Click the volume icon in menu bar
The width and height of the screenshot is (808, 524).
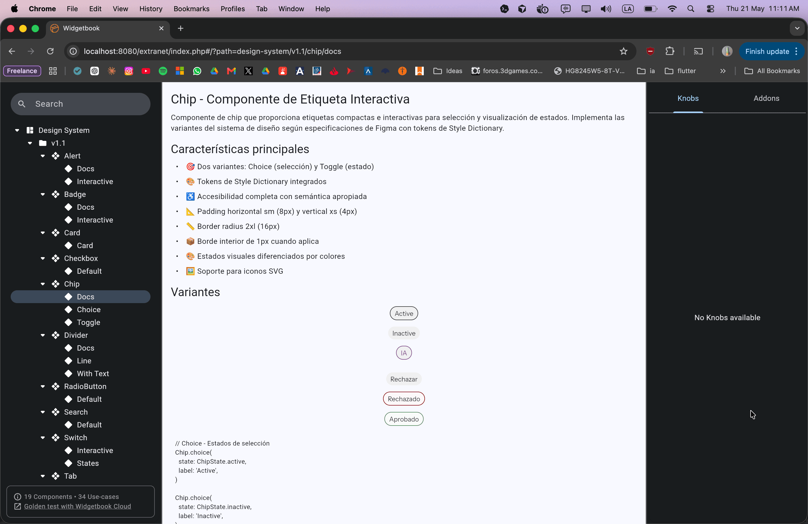606,9
